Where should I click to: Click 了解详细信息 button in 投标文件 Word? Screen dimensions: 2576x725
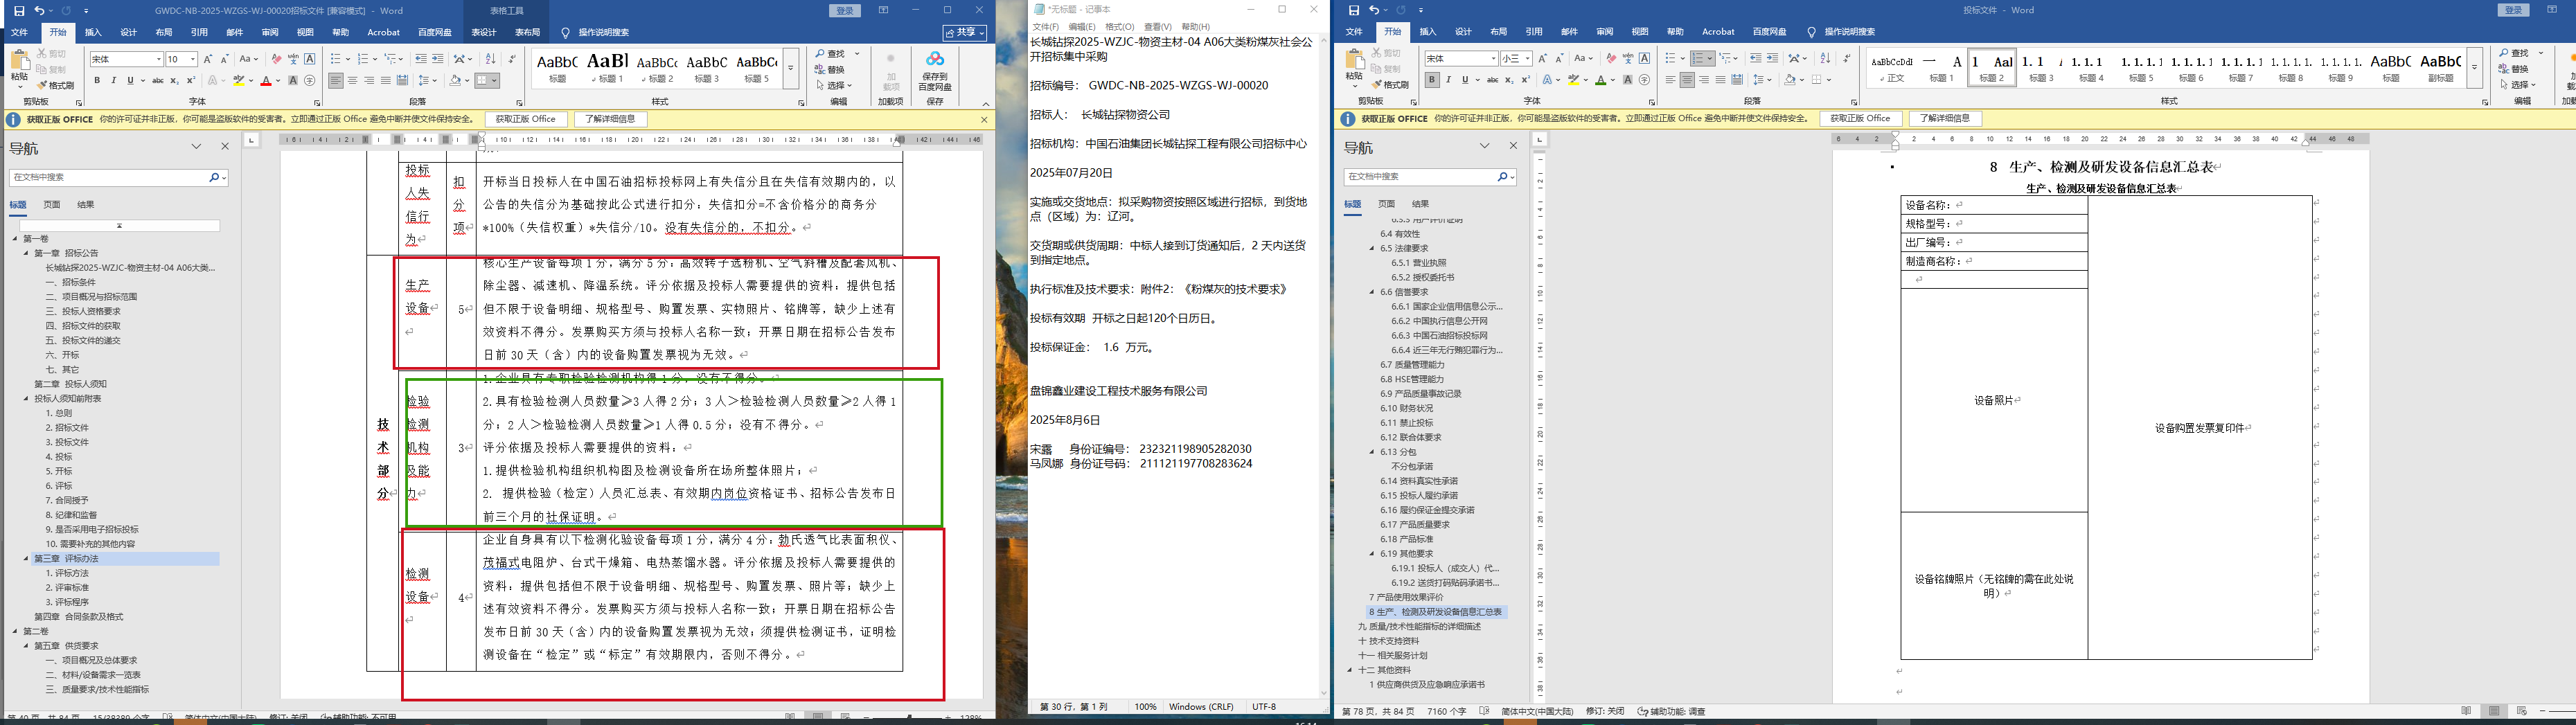(x=1945, y=118)
